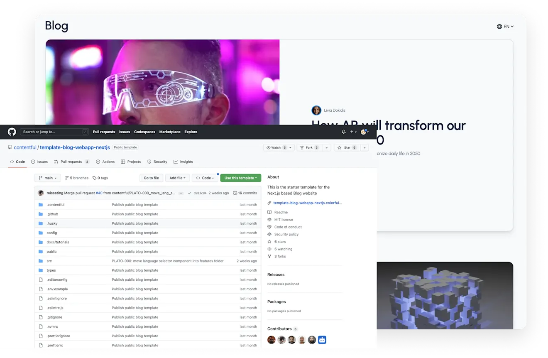The image size is (548, 358).
Task: Click the Discord bot contributor avatar
Action: pos(322,339)
